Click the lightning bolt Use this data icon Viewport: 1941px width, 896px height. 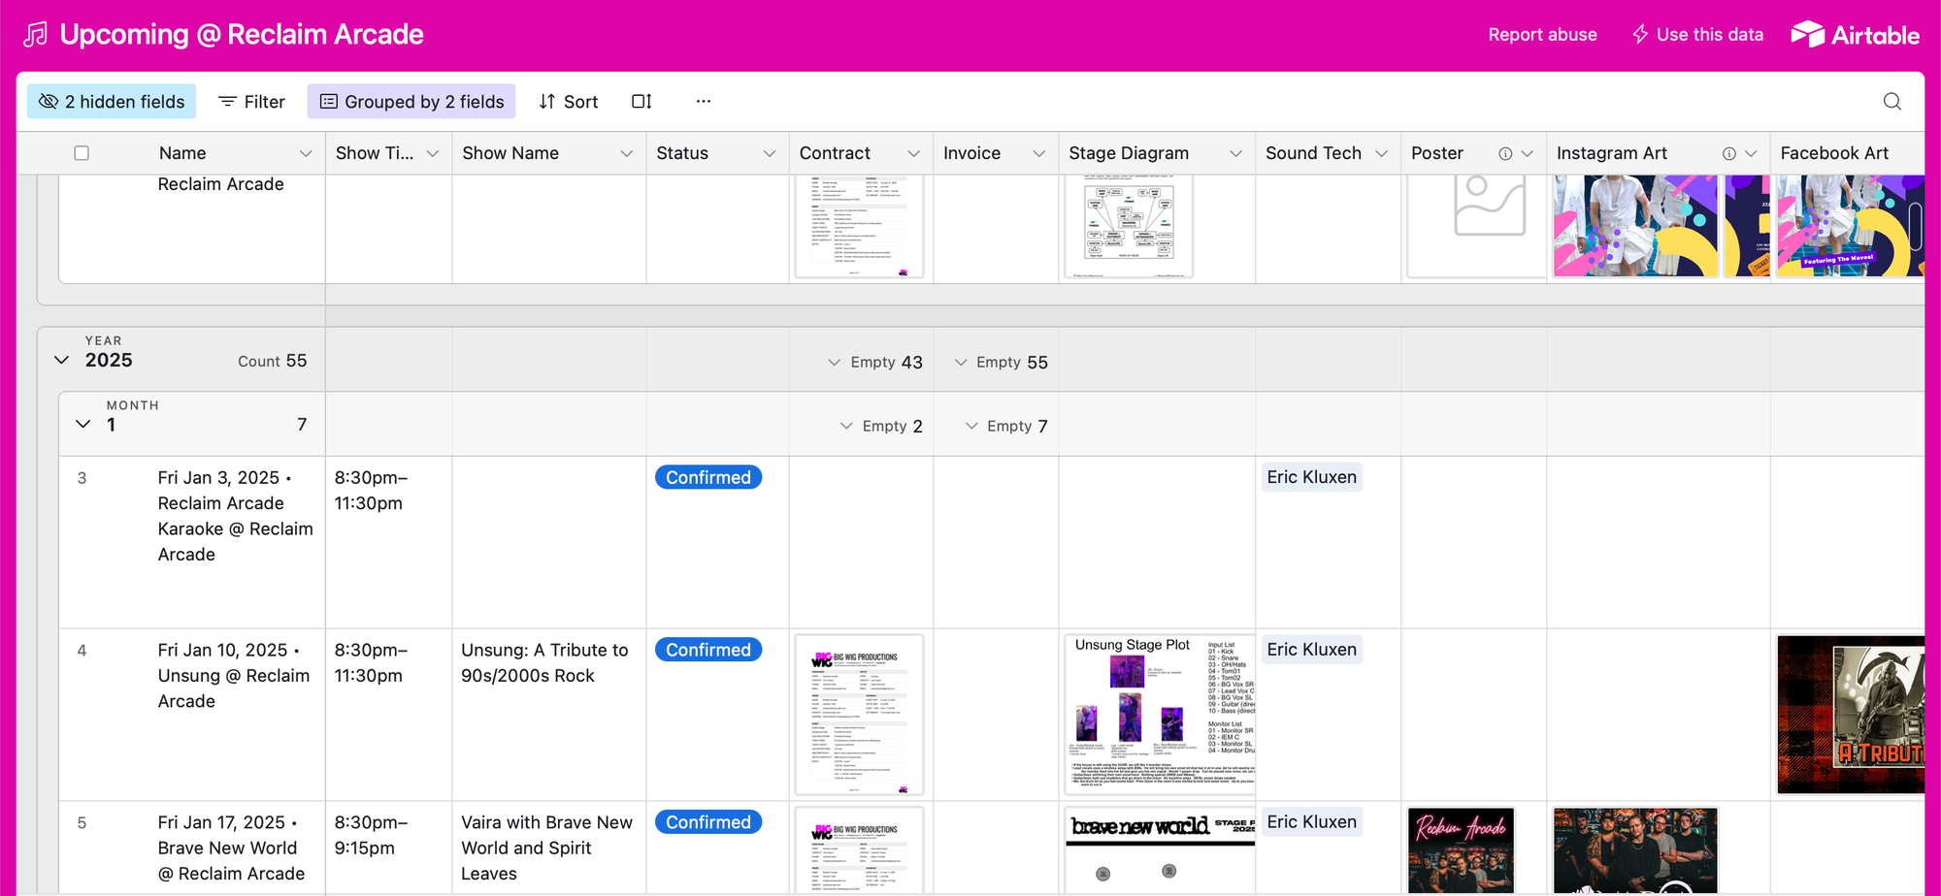click(x=1640, y=35)
